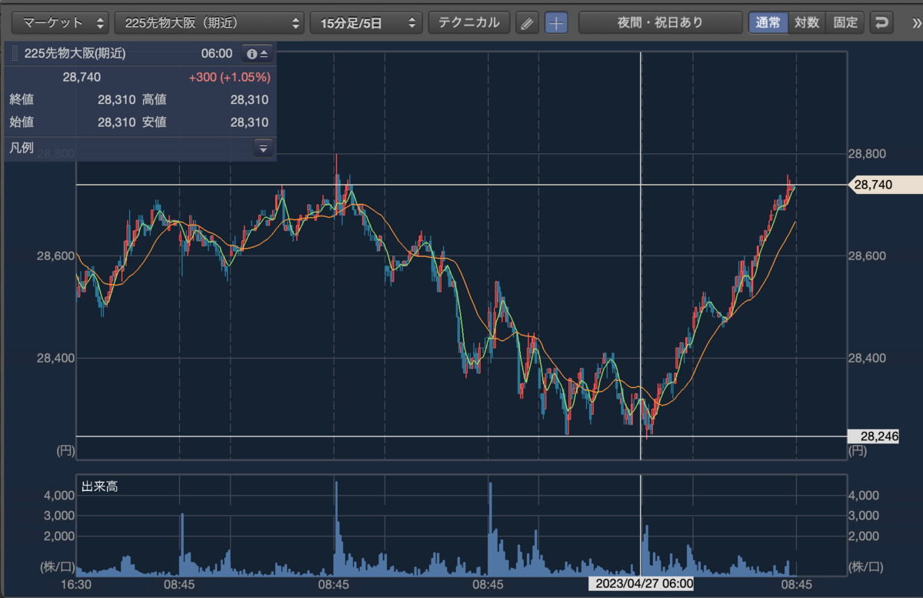Viewport: 923px width, 598px height.
Task: Click the 28,740 current price tag
Action: tap(884, 185)
